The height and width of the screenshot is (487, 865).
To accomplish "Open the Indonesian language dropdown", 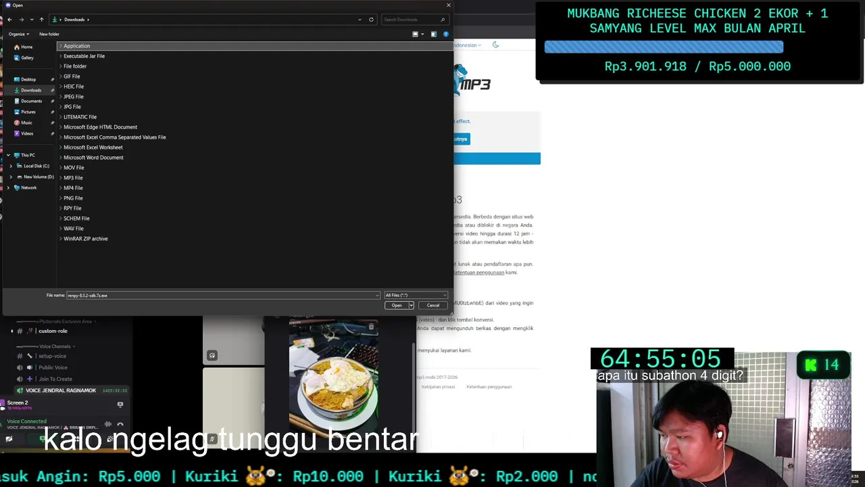I will pyautogui.click(x=467, y=45).
